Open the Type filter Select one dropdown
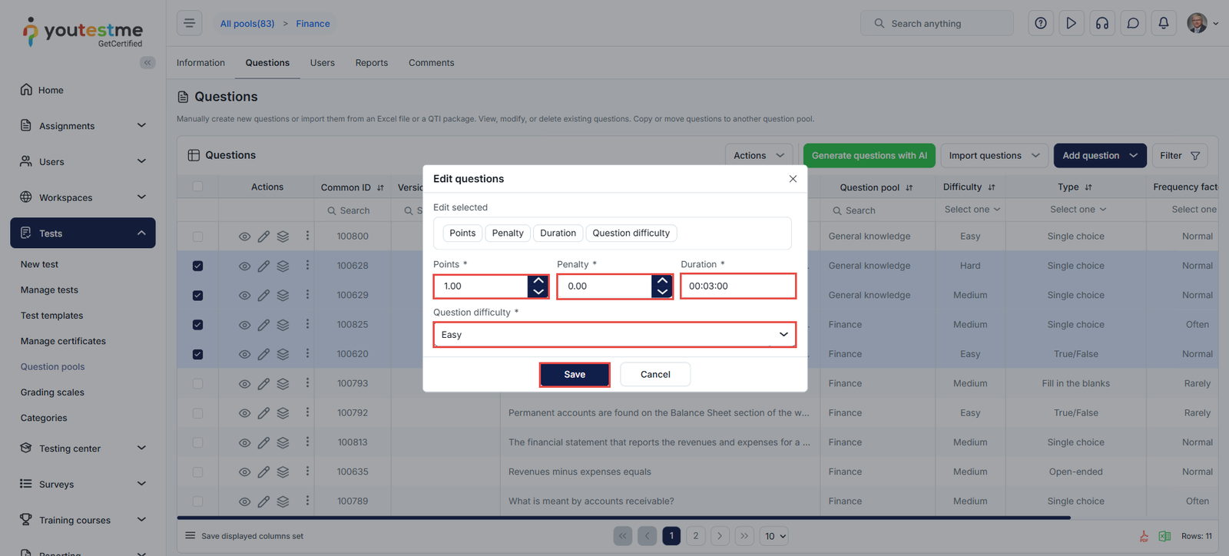This screenshot has height=556, width=1229. pos(1078,210)
